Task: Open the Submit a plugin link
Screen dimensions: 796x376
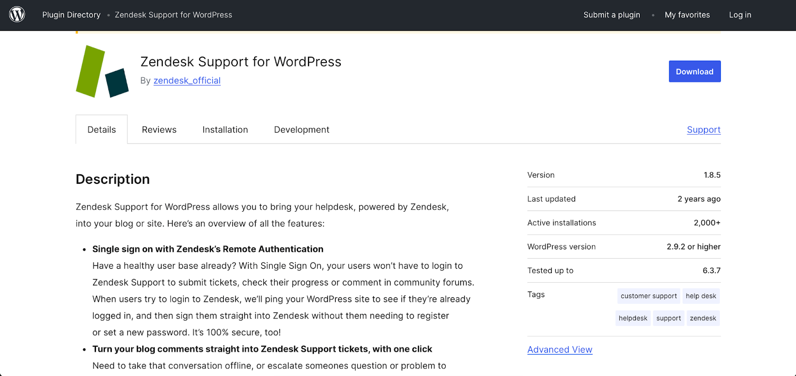Action: [612, 15]
